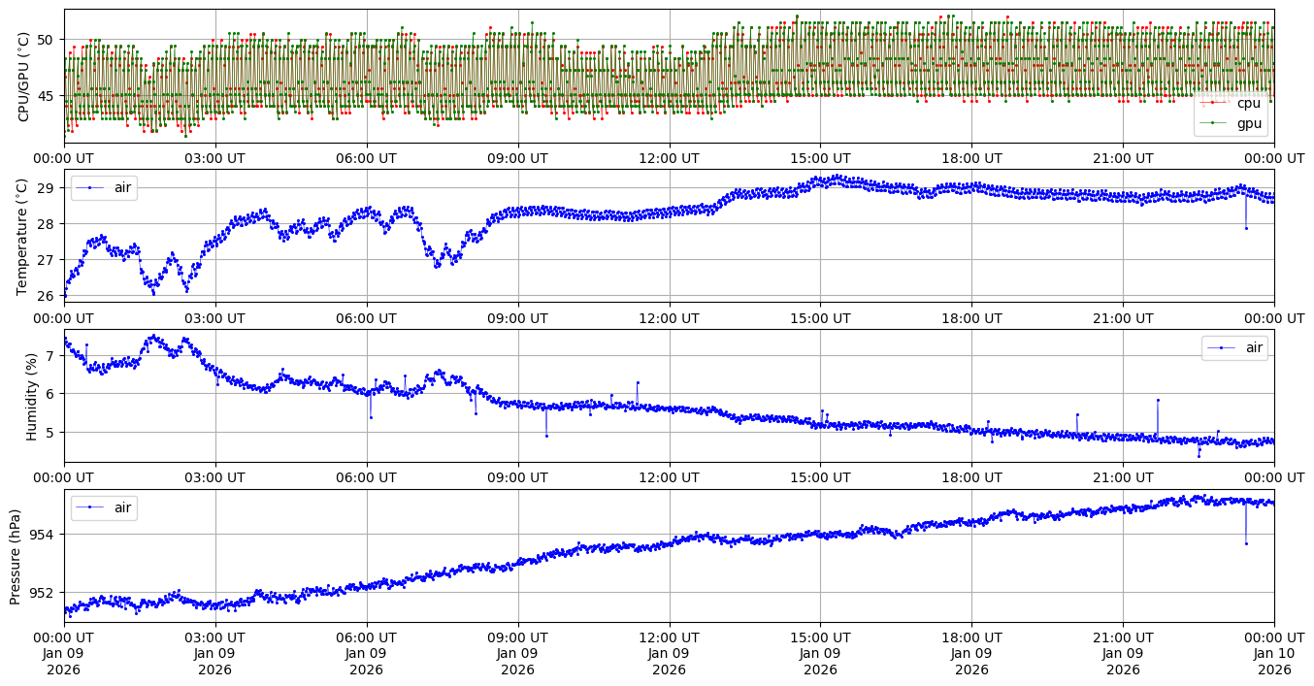Select 06:00 UT tick below the CPU/GPU chart

coord(366,158)
